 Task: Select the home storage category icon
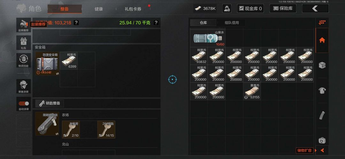[x=322, y=40]
